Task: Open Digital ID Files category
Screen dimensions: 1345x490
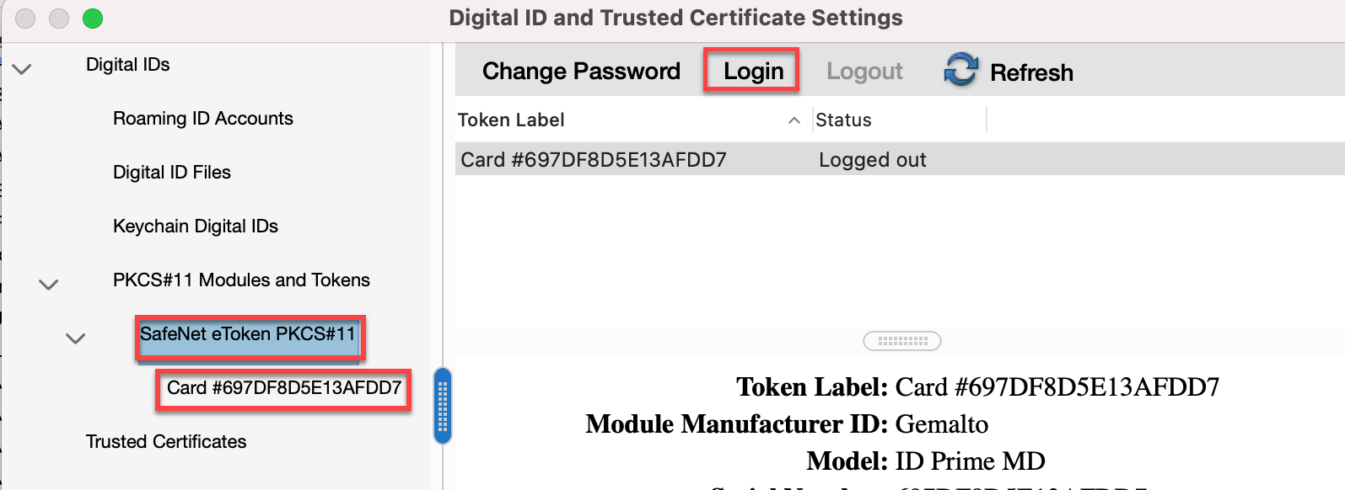Action: 172,173
